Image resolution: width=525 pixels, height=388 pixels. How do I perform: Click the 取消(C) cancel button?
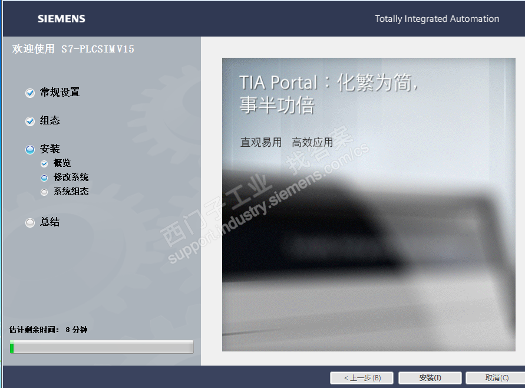(497, 378)
